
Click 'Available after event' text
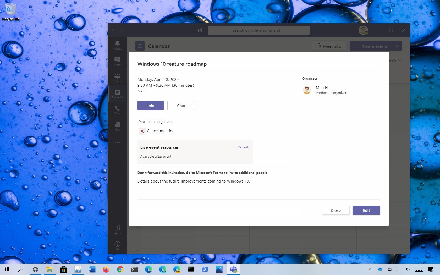coord(156,157)
